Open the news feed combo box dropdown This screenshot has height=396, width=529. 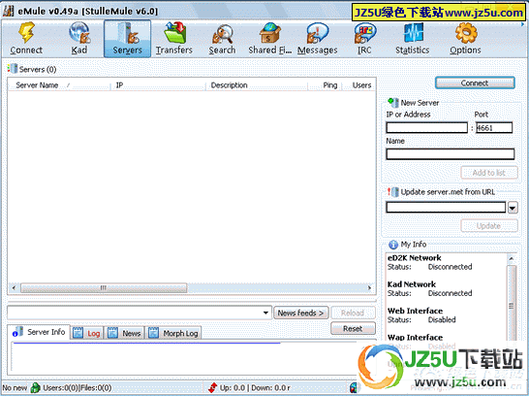click(265, 313)
